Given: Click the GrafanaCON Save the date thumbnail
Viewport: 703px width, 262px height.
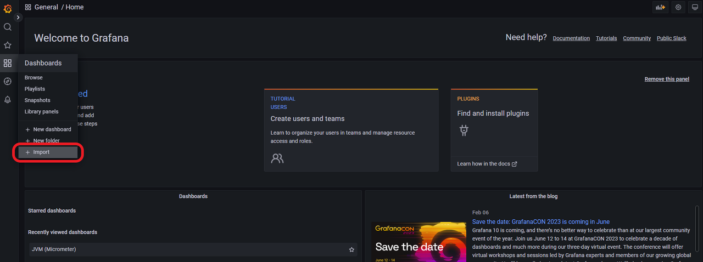Looking at the screenshot, I should click(x=419, y=242).
